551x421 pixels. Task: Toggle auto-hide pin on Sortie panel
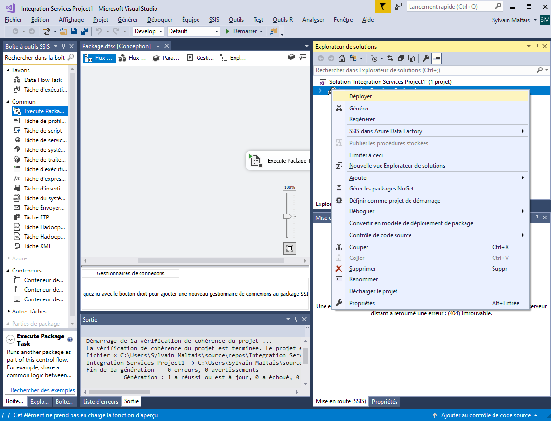(296, 319)
